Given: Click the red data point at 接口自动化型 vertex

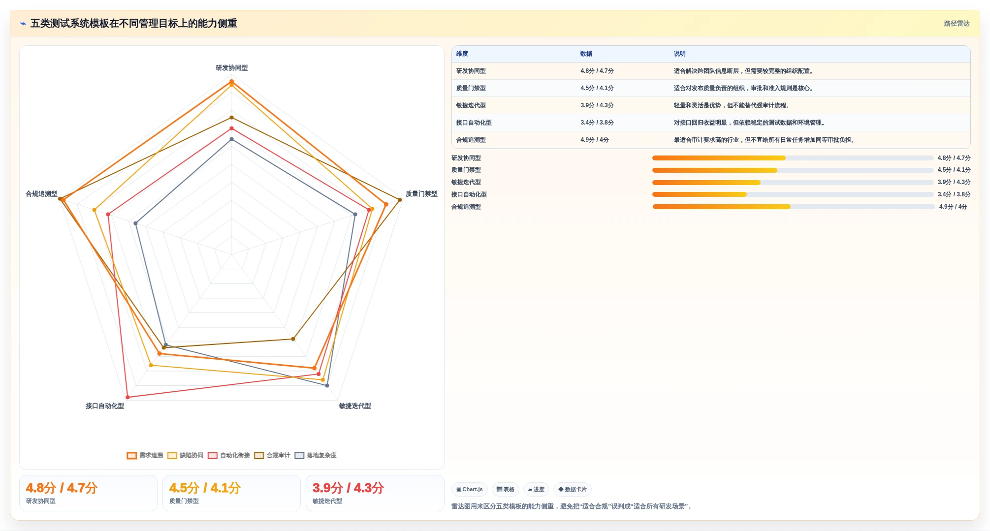Looking at the screenshot, I should tap(128, 397).
